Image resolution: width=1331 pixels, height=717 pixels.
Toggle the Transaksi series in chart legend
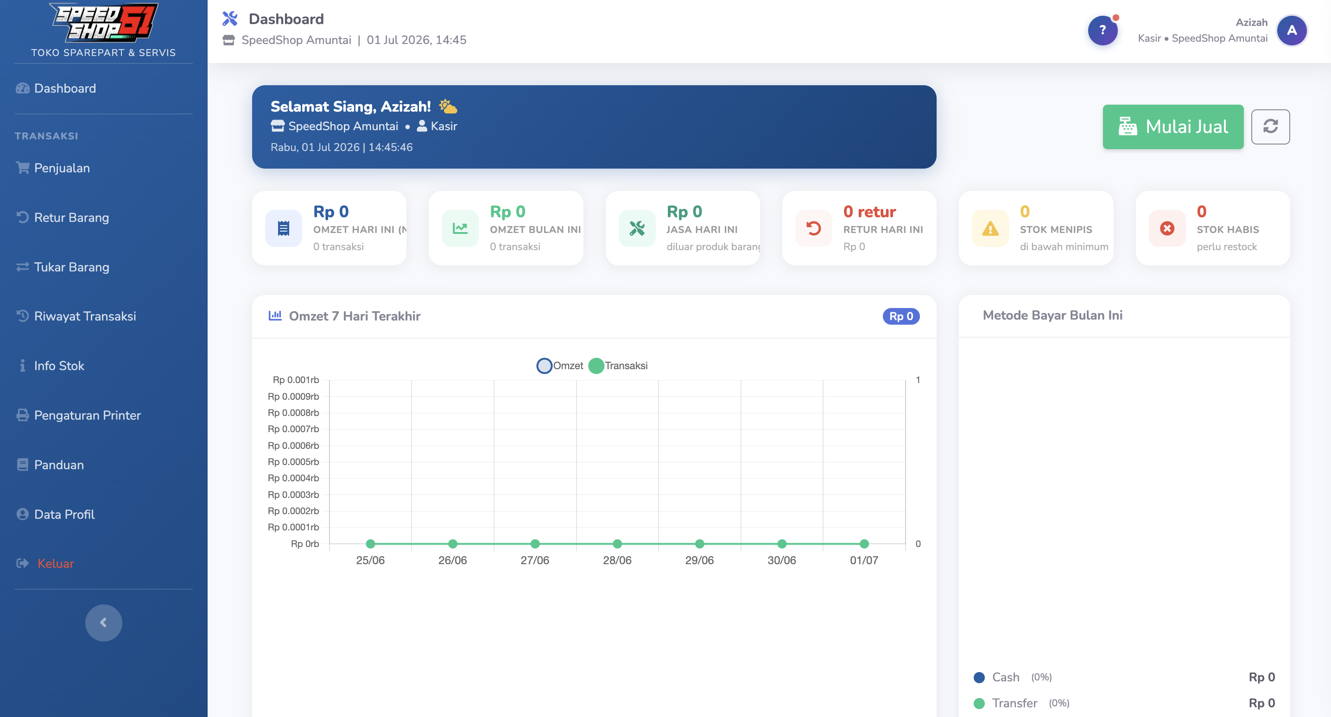click(x=618, y=366)
